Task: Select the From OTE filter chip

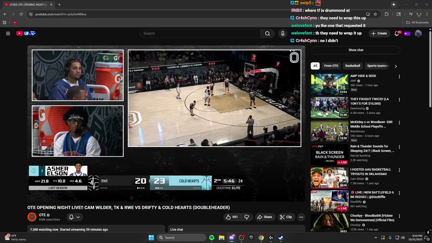Action: [x=331, y=66]
